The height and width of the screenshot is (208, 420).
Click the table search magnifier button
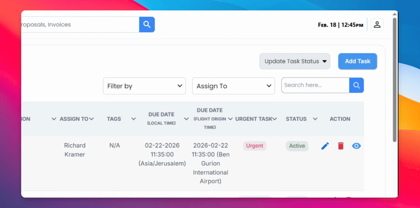356,85
